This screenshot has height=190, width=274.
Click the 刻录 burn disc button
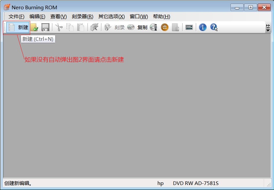(114, 28)
